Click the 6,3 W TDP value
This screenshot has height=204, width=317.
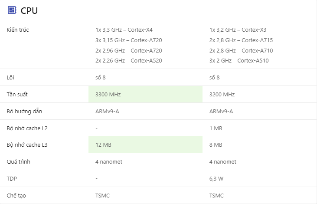(x=216, y=178)
